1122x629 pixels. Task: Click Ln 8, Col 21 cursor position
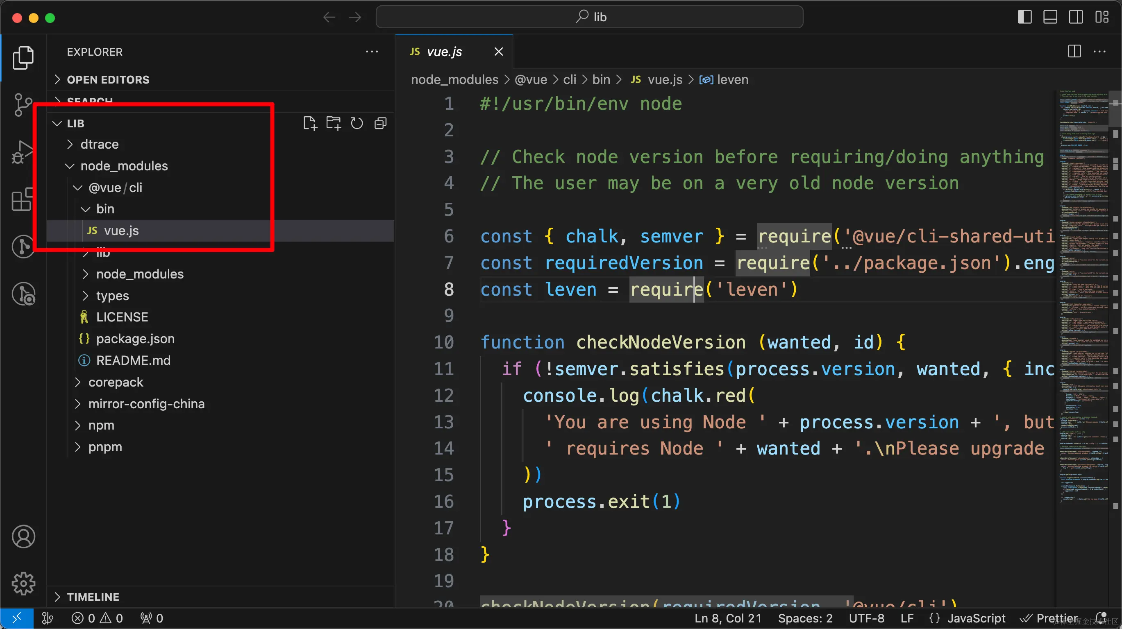tap(728, 618)
